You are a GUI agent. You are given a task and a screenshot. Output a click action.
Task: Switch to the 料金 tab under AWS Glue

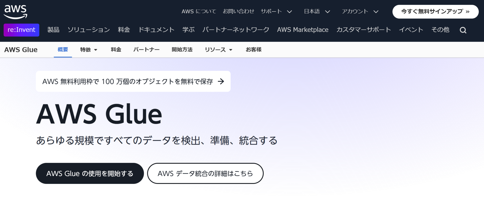click(115, 50)
